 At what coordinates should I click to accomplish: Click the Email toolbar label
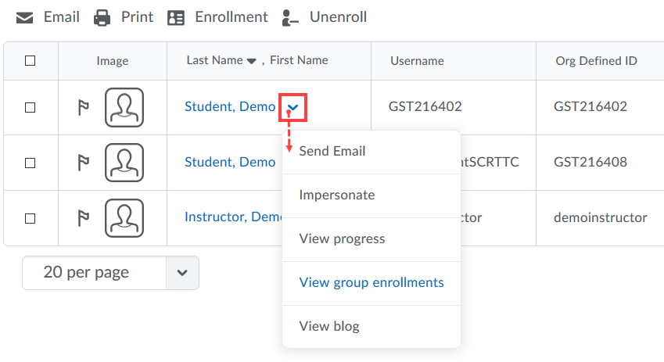coord(62,17)
